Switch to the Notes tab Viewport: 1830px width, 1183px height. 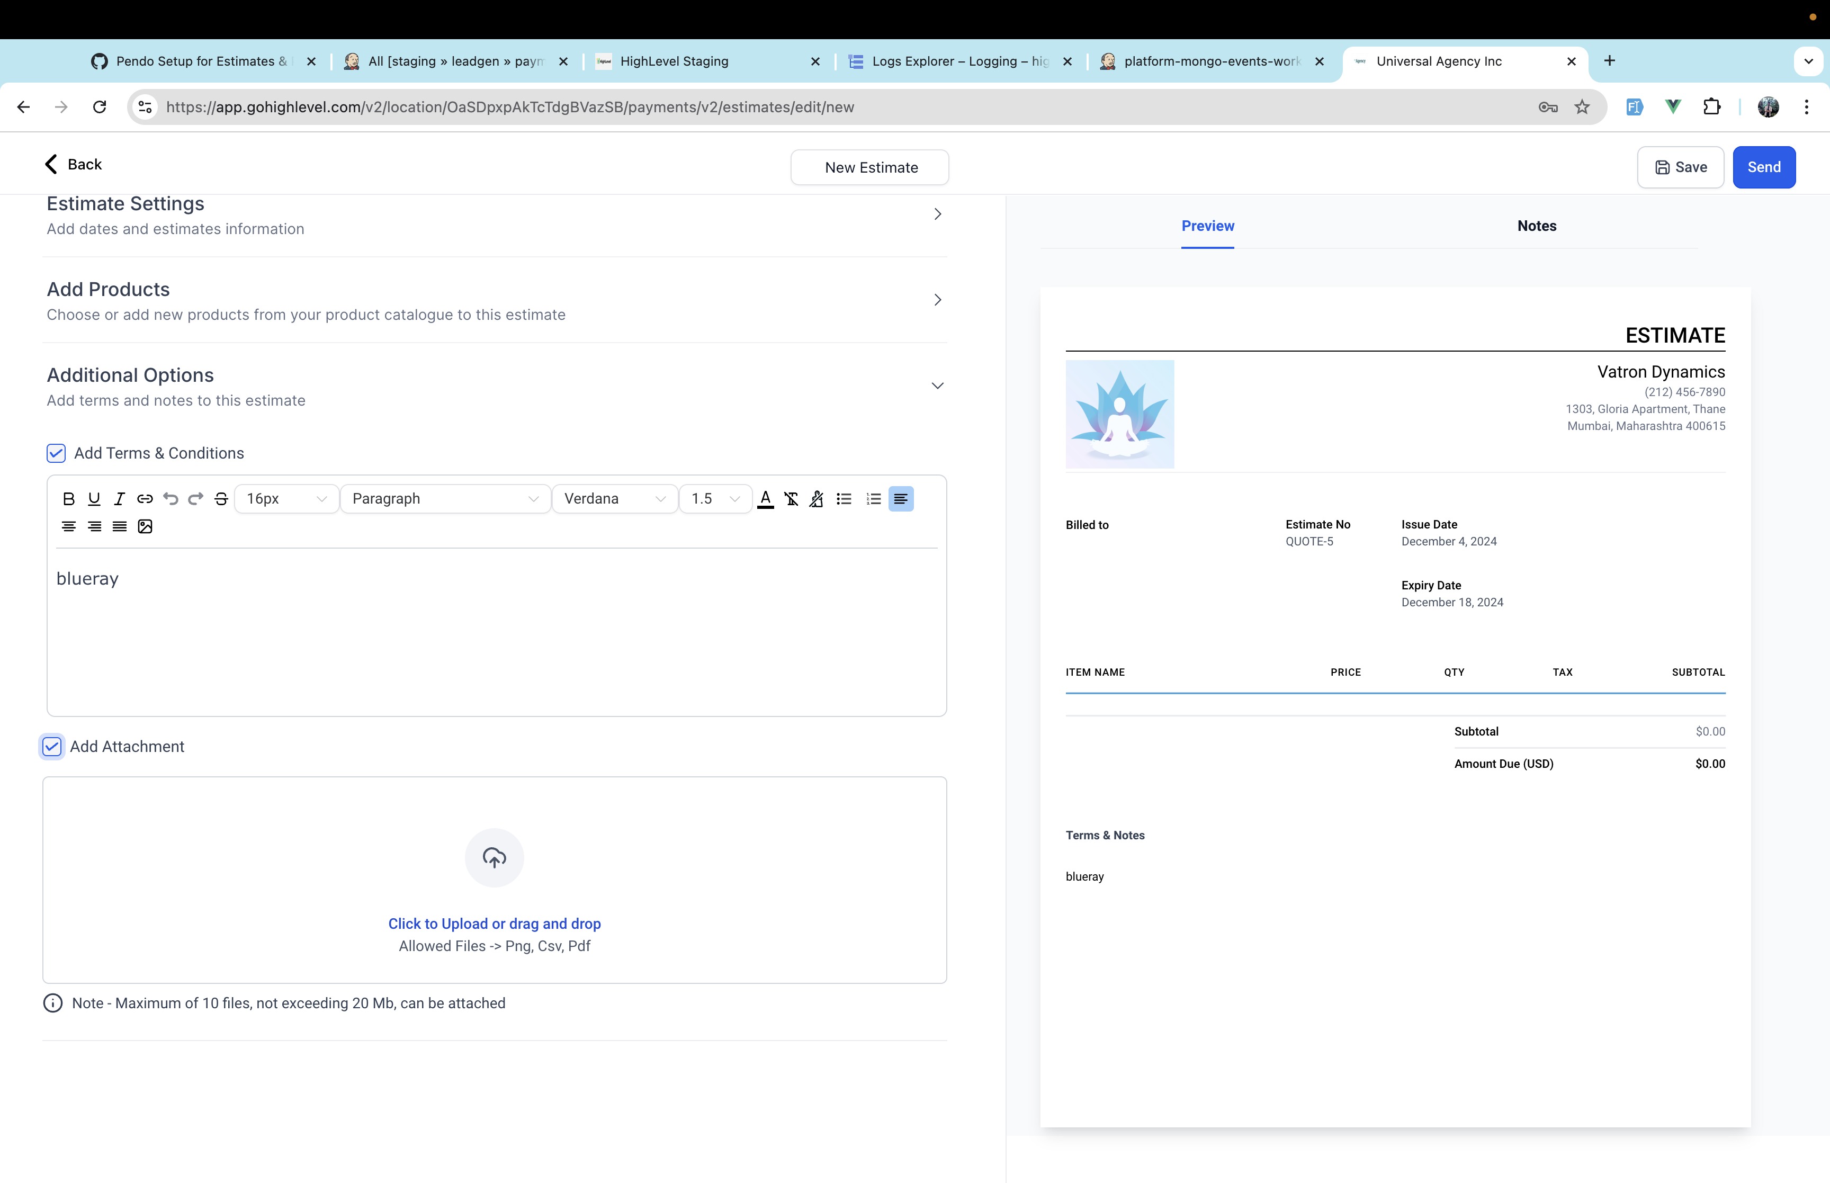[x=1537, y=226]
